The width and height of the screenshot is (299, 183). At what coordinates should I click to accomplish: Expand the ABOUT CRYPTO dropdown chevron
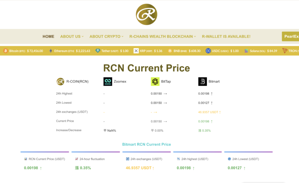point(122,37)
